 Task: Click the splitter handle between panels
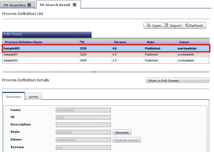[94, 72]
